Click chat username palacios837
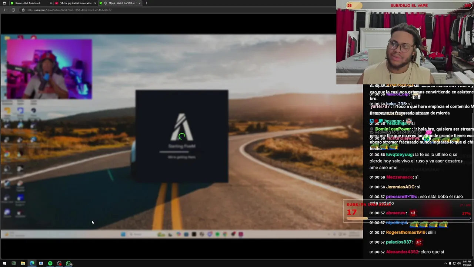Viewport: 474px width, 267px height. pyautogui.click(x=399, y=242)
